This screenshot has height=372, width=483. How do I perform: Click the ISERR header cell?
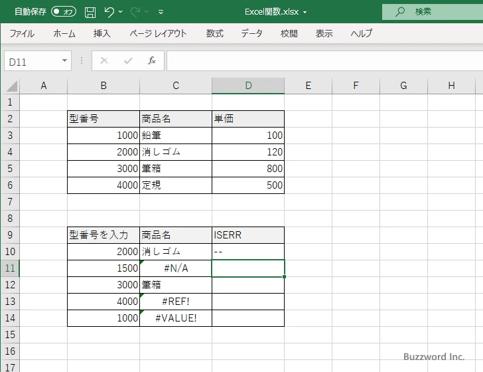click(248, 235)
